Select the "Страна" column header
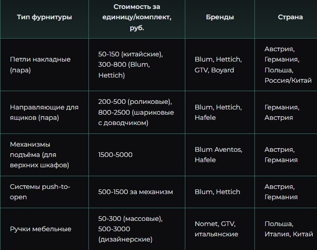The width and height of the screenshot is (317, 250). point(290,17)
